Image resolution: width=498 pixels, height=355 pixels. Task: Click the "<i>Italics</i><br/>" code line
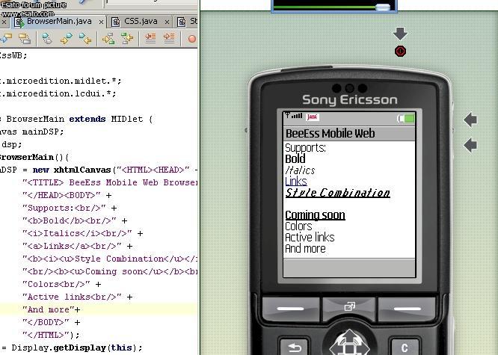click(x=82, y=233)
